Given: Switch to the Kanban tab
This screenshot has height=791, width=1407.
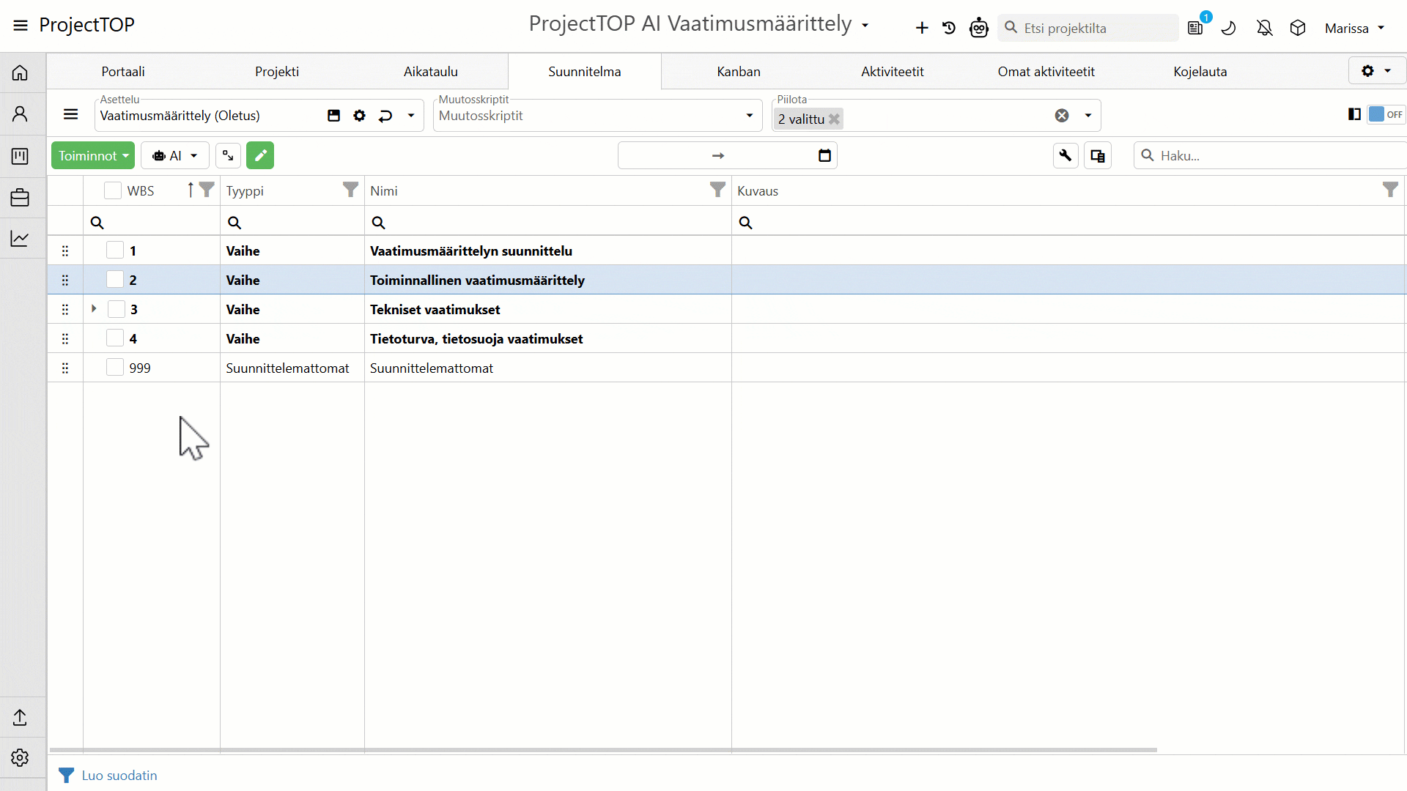Looking at the screenshot, I should pos(738,72).
